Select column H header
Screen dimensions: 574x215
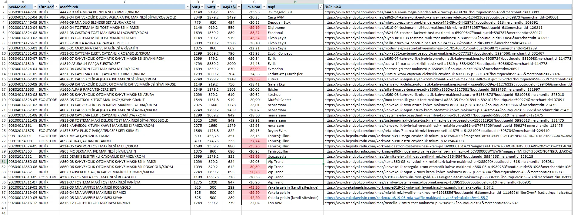point(295,2)
